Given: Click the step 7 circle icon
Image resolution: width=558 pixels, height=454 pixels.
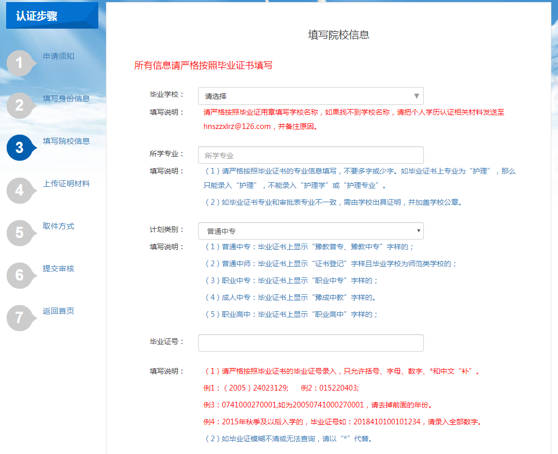Looking at the screenshot, I should (19, 318).
